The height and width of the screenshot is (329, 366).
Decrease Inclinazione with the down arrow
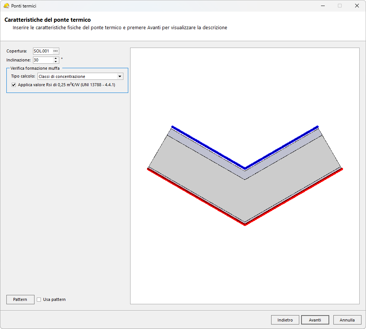[56, 61]
